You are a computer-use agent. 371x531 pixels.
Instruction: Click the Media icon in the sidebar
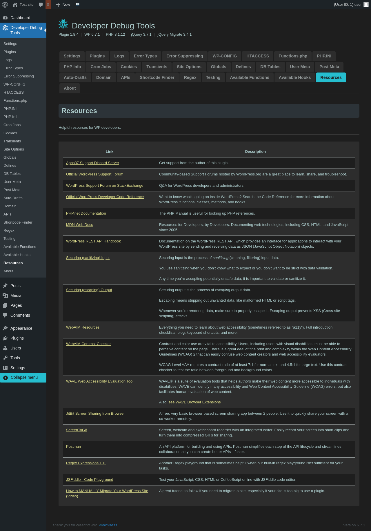(5, 296)
